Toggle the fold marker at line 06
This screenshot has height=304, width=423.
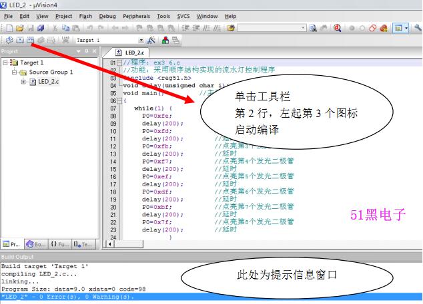(x=119, y=101)
